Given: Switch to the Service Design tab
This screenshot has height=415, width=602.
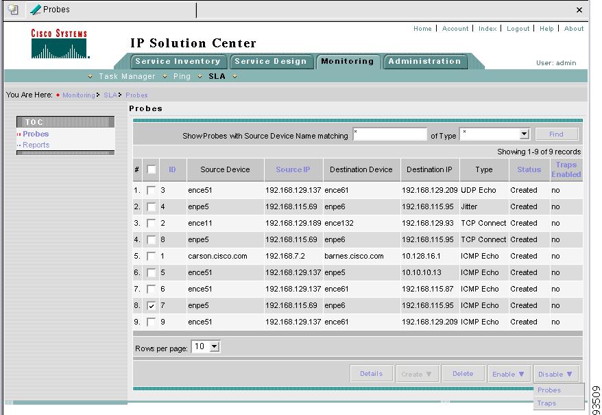Looking at the screenshot, I should coord(271,62).
